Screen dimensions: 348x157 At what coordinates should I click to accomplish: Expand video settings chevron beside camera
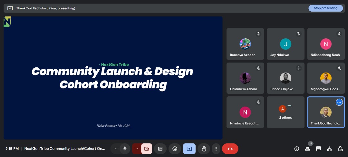[137, 149]
